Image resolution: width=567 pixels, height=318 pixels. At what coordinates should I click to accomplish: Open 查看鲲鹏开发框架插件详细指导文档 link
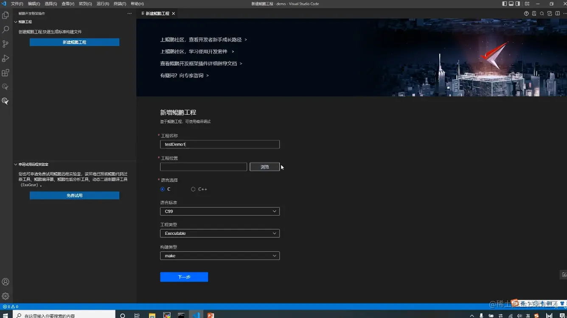(x=201, y=63)
